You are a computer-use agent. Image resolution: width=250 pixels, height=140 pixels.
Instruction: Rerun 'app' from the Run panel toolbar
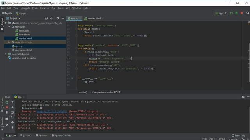pos(7,103)
